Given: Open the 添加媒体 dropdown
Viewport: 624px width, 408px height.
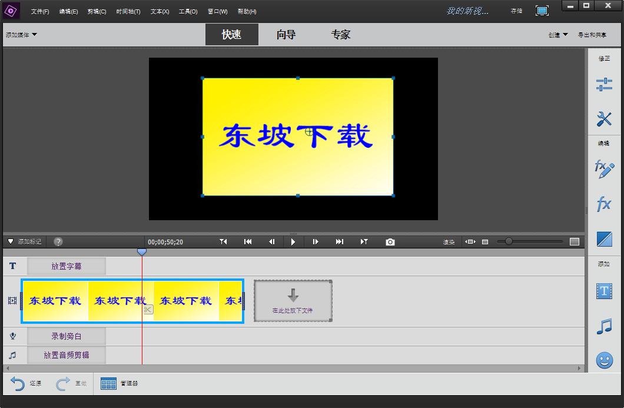Looking at the screenshot, I should pyautogui.click(x=21, y=35).
